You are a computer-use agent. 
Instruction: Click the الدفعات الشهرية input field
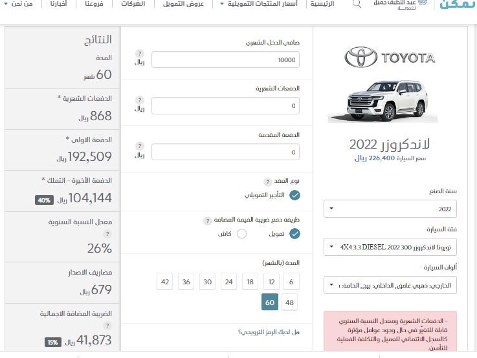click(x=225, y=106)
